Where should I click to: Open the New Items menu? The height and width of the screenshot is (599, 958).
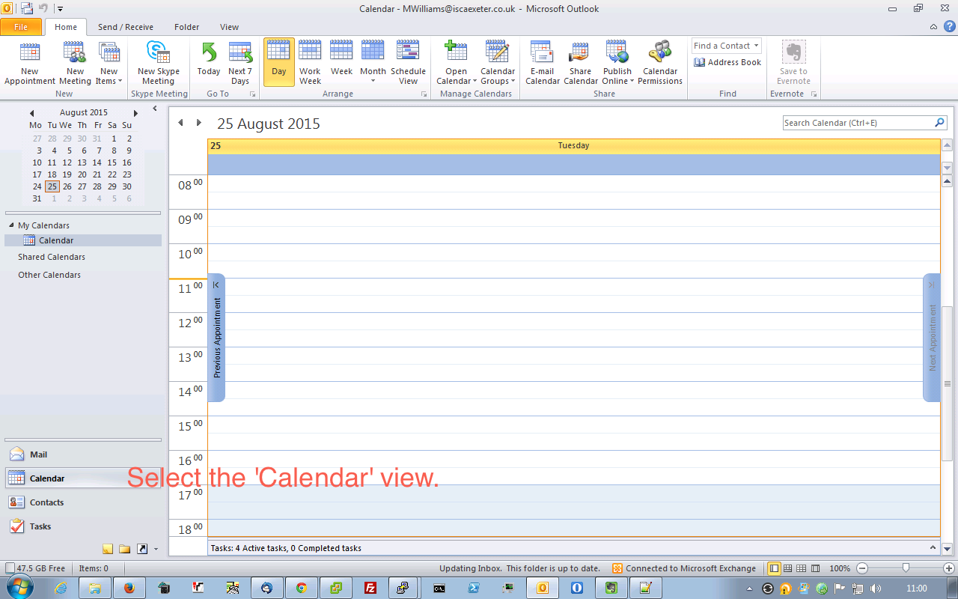click(x=109, y=63)
